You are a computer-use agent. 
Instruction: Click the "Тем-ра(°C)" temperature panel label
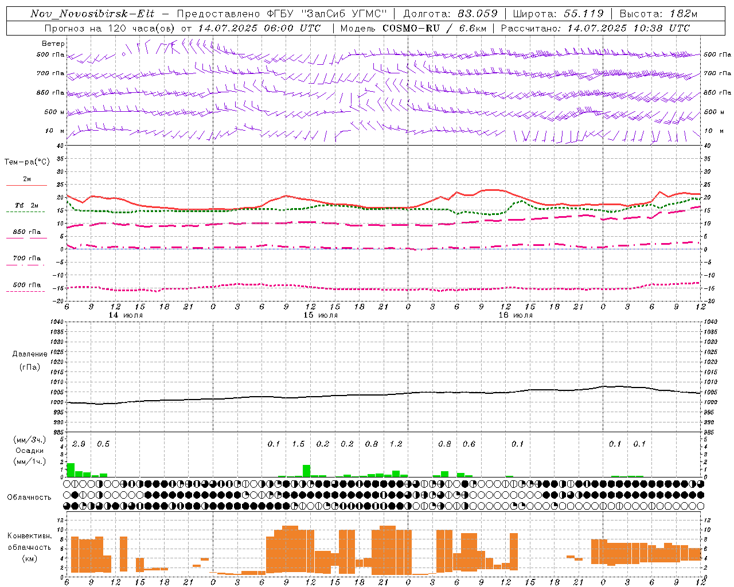(x=27, y=162)
